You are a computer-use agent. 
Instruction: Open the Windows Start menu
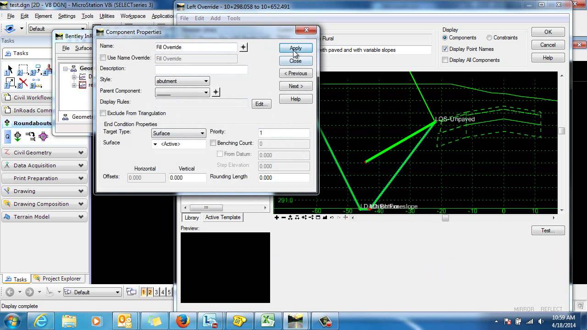pos(12,321)
